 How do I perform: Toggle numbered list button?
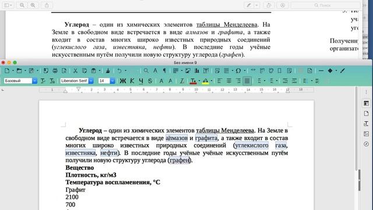click(x=272, y=81)
